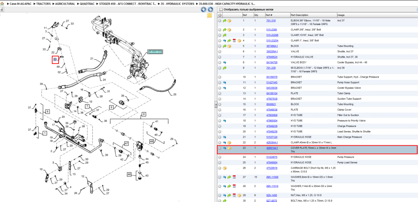Toggle show only selected callouts checkbox
This screenshot has height=202, width=418.
tap(221, 9)
